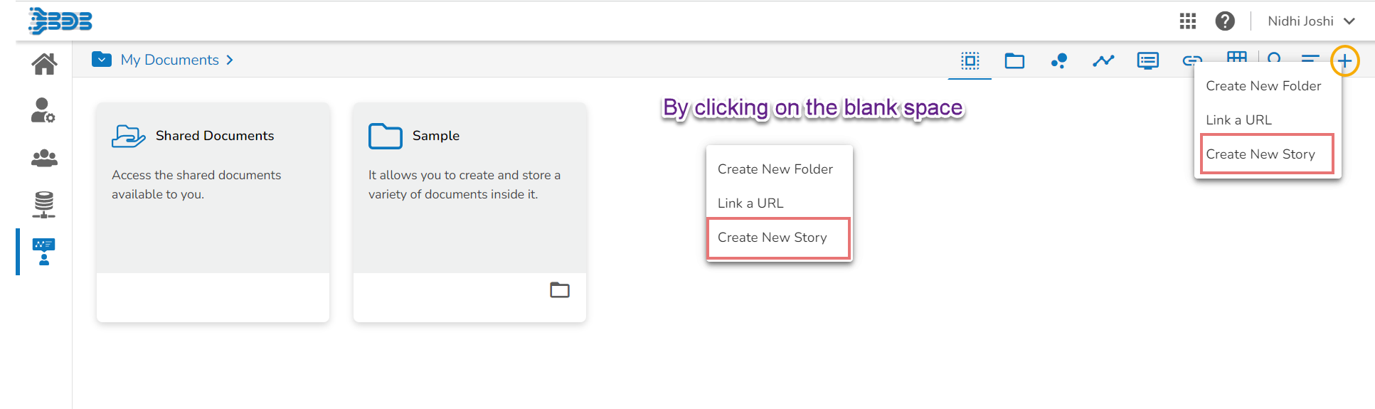
Task: Select the all-items dashed square filter
Action: [970, 61]
